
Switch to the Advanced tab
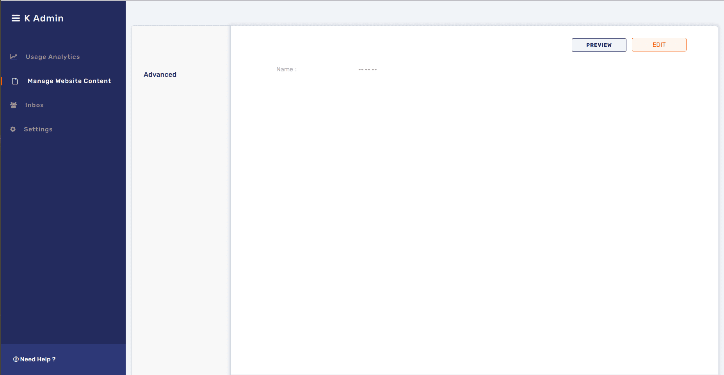(160, 74)
